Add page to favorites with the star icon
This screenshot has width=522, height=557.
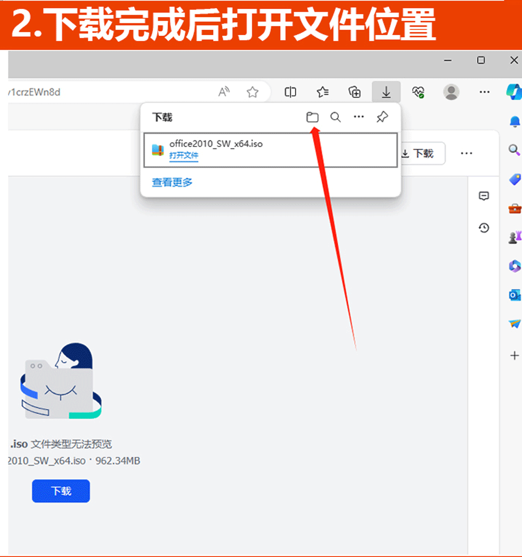(x=252, y=92)
